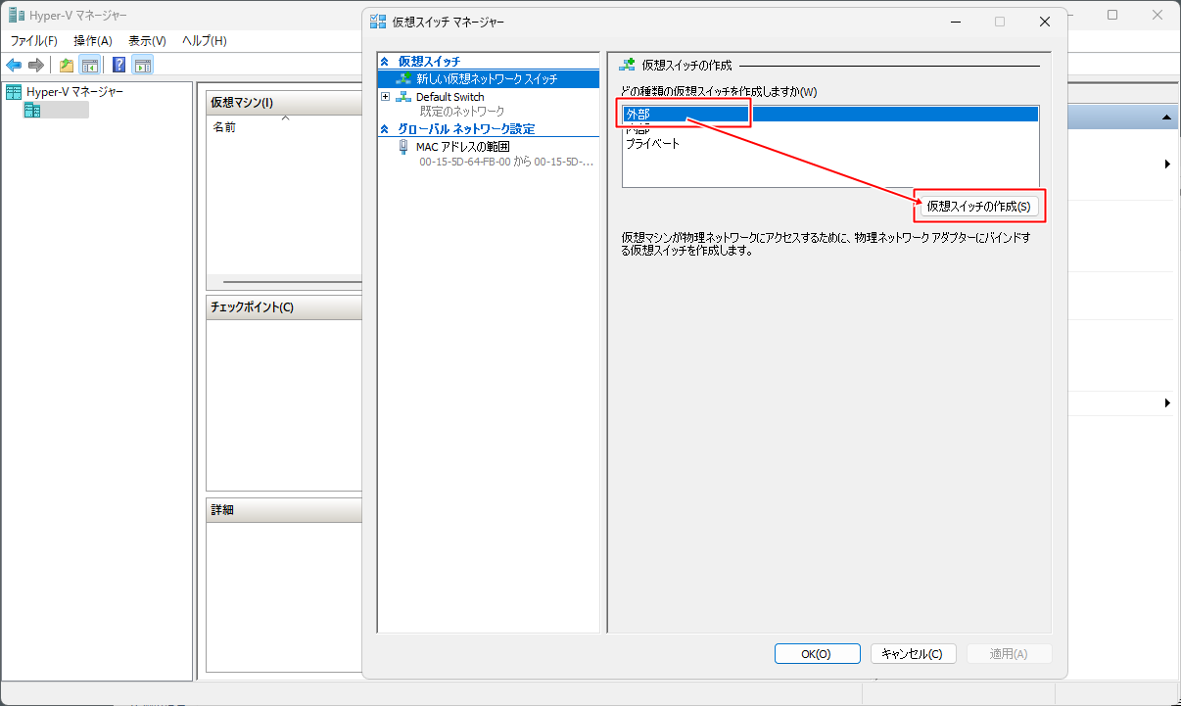Click the forward navigation arrow
Viewport: 1181px width, 706px height.
pos(36,65)
